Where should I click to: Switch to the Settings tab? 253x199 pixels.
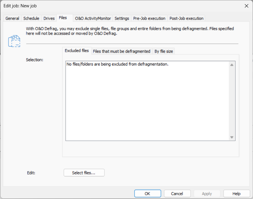point(122,18)
